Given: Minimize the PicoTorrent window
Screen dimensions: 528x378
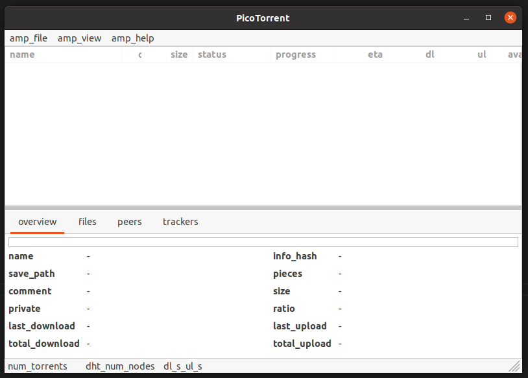Looking at the screenshot, I should coord(466,18).
